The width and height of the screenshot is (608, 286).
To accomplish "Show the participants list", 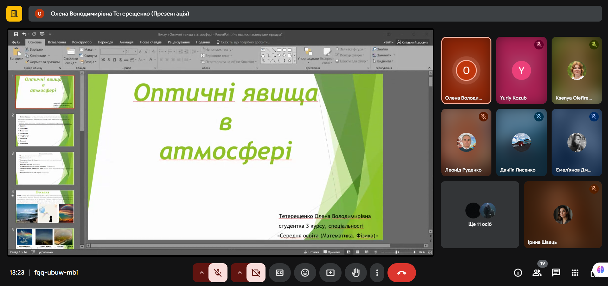I will click(x=537, y=273).
